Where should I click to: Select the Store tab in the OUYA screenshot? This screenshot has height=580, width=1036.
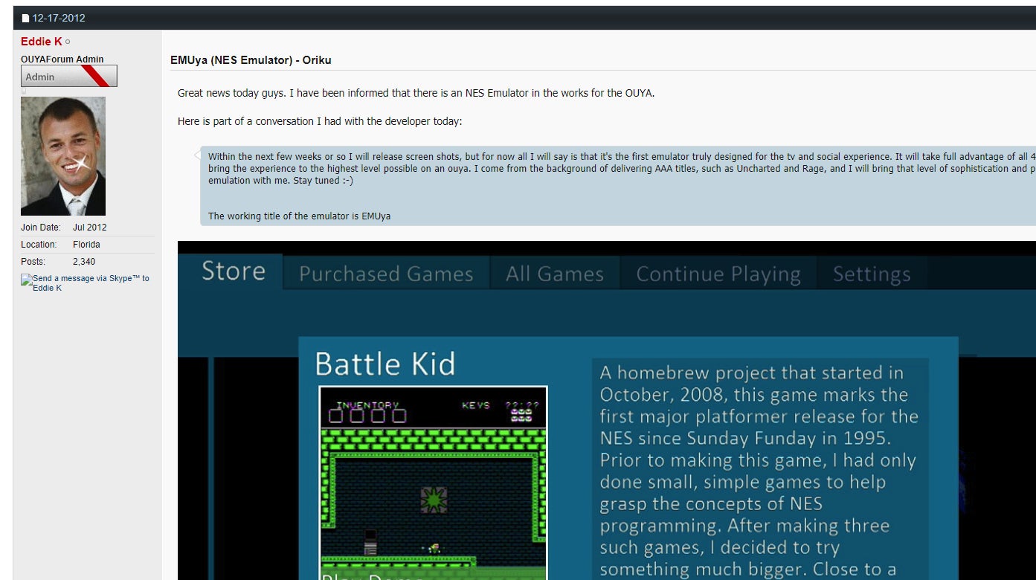pyautogui.click(x=233, y=272)
